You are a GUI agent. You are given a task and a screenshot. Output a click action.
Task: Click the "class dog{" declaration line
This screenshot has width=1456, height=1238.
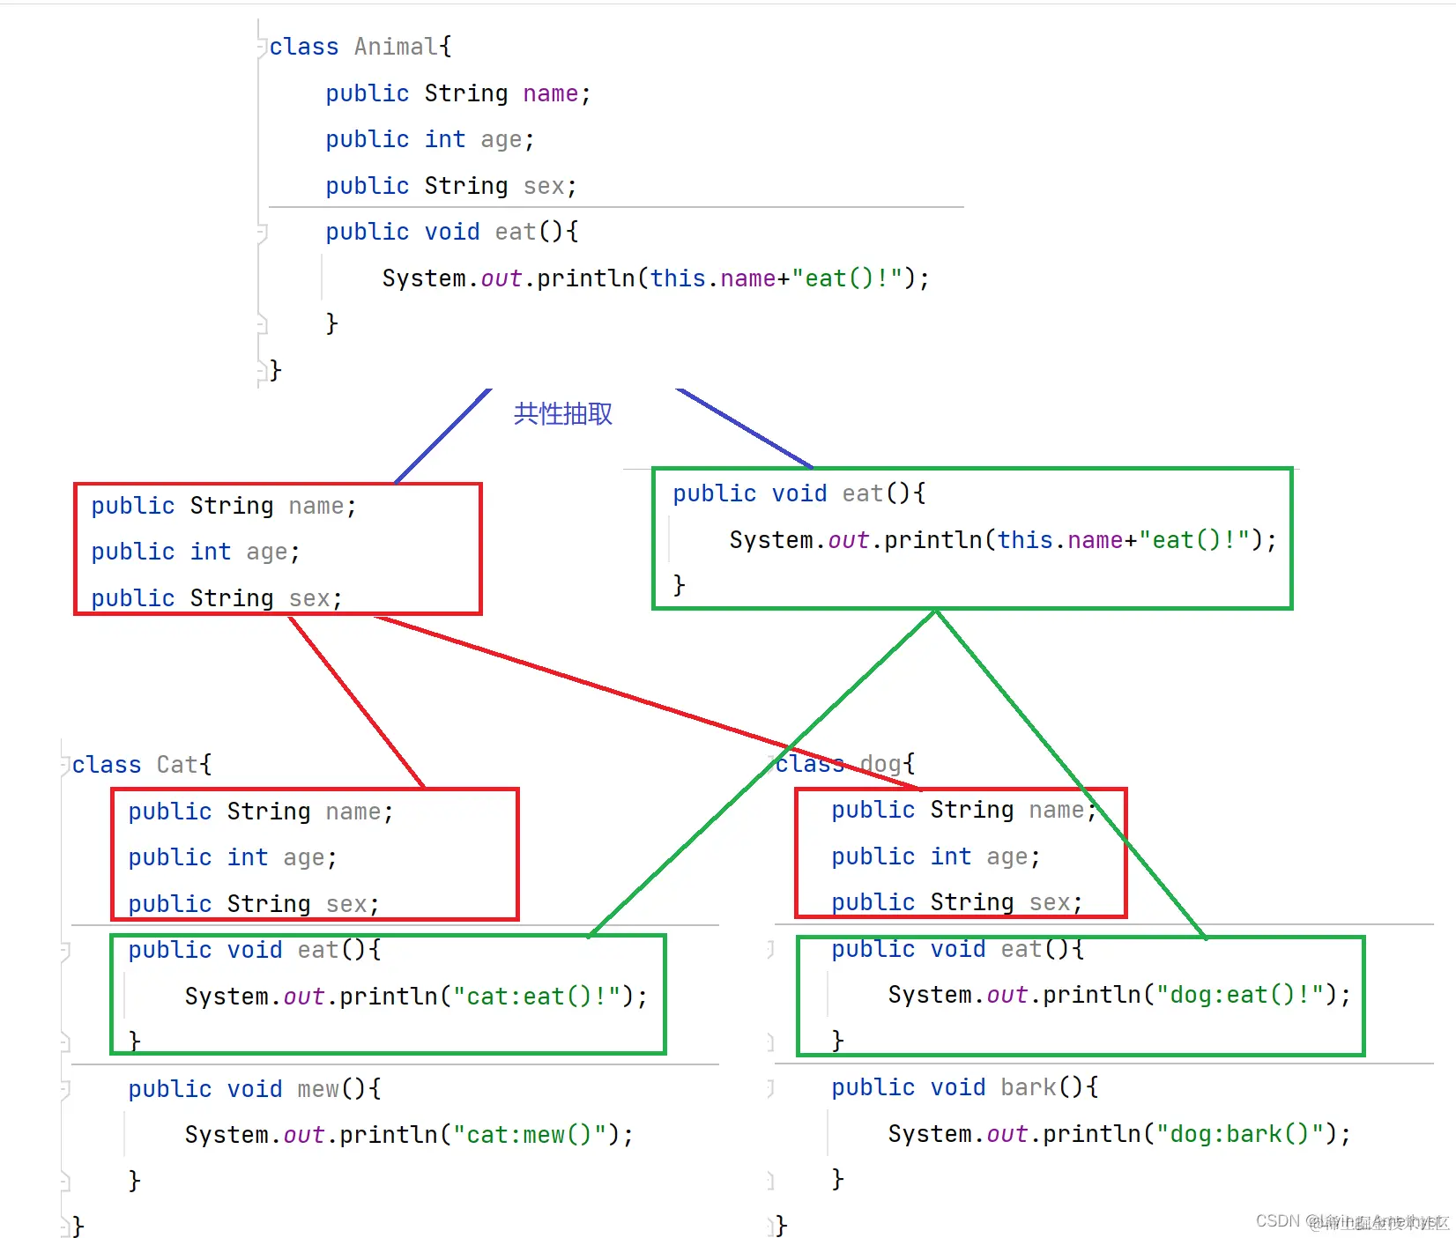(845, 763)
